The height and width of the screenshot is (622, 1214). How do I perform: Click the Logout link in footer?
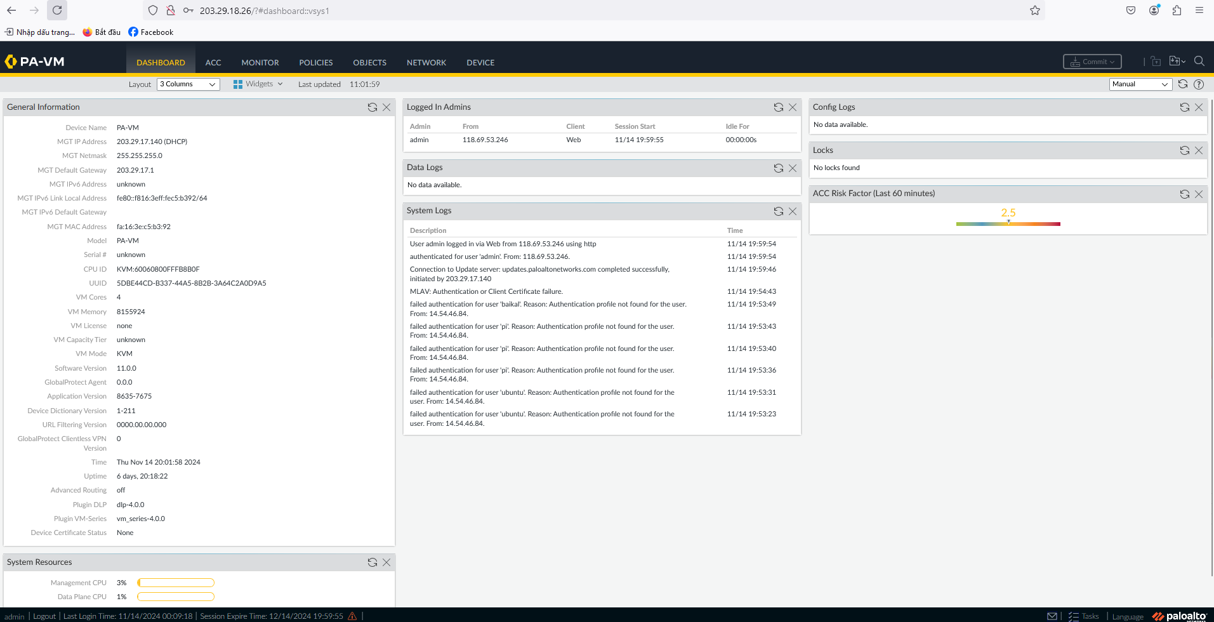pyautogui.click(x=44, y=616)
